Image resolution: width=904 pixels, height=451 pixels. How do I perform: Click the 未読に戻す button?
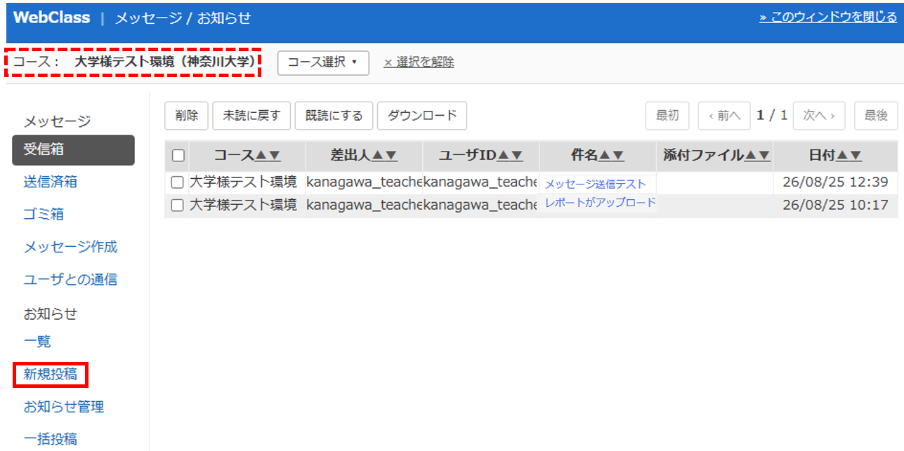251,116
